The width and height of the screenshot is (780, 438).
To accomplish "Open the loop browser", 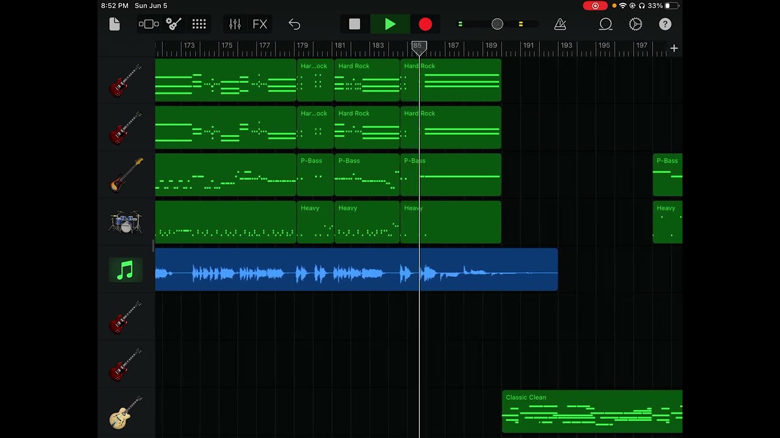I will (605, 24).
